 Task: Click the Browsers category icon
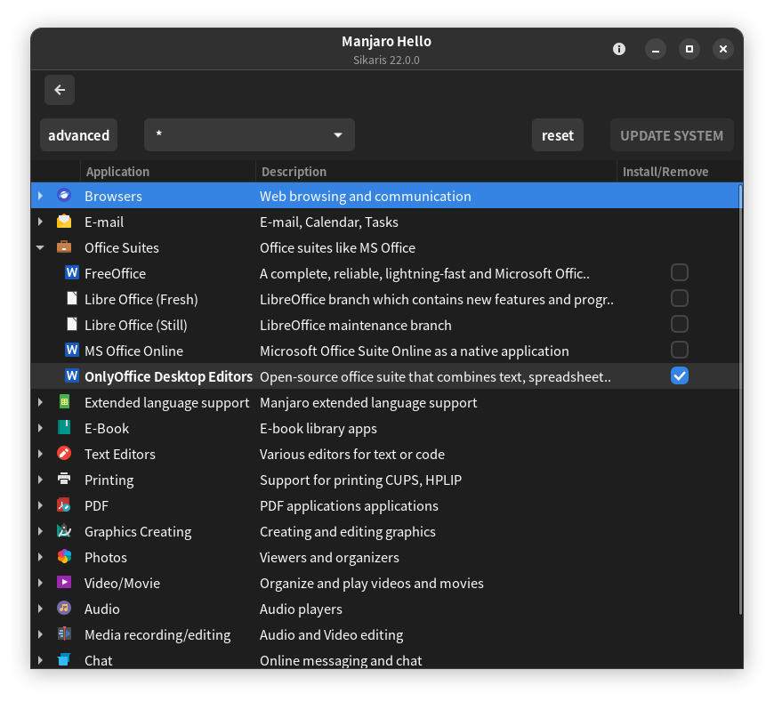tap(64, 196)
